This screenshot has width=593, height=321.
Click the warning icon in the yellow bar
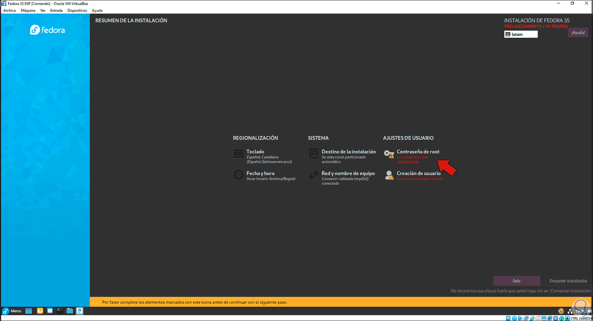[94, 302]
